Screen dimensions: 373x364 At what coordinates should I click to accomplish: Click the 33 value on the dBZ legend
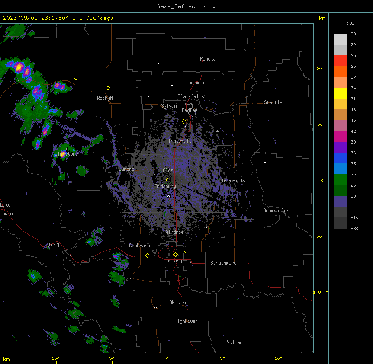pos(353,163)
